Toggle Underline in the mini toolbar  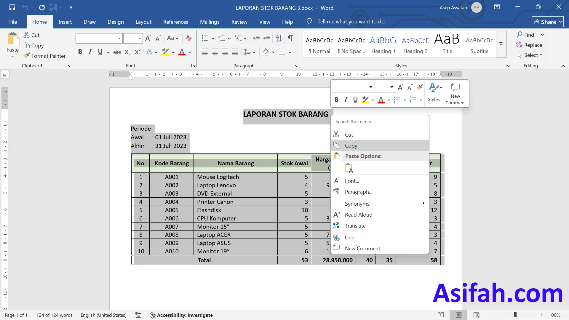[355, 100]
